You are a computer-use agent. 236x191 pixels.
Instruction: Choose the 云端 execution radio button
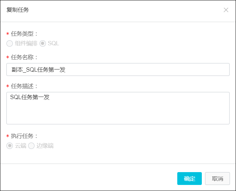point(10,146)
